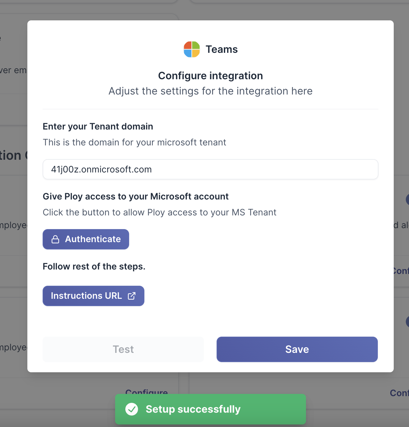
Task: Click 'Give Ploy access to your Microsoft account' heading
Action: (135, 196)
